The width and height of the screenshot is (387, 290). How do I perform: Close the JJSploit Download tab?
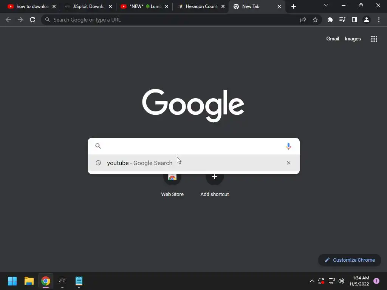[110, 6]
